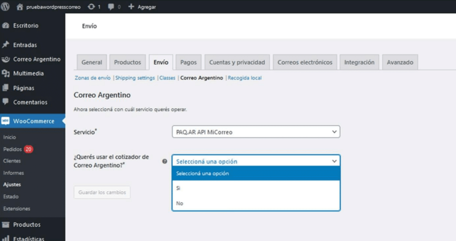This screenshot has width=456, height=241.
Task: Open WooCommerce Inicio submenu
Action: point(10,137)
